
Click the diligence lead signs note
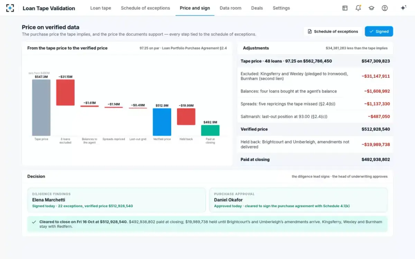(340, 176)
